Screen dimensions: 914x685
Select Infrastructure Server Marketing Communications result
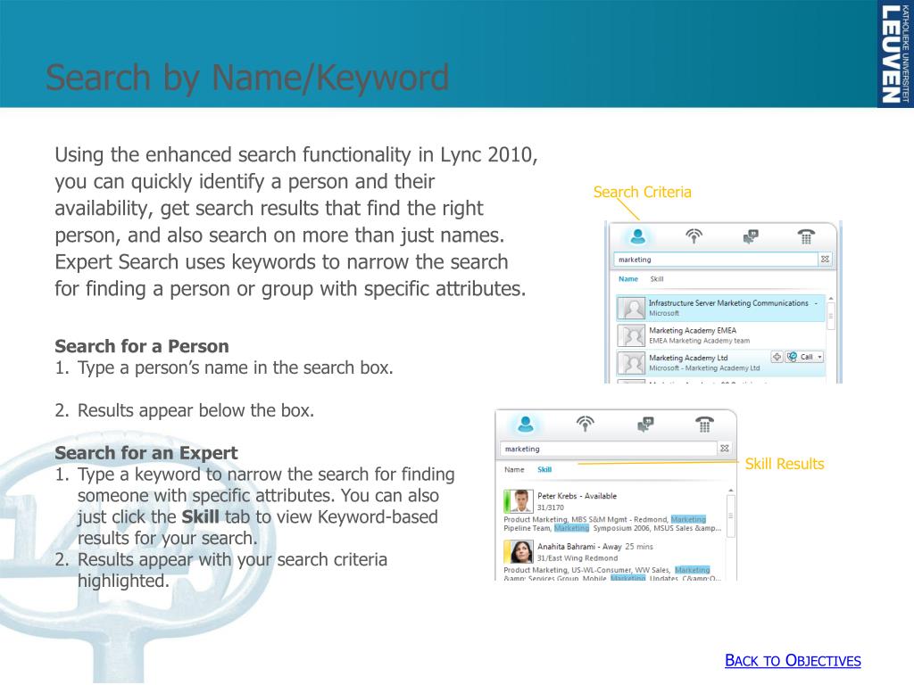click(x=721, y=308)
